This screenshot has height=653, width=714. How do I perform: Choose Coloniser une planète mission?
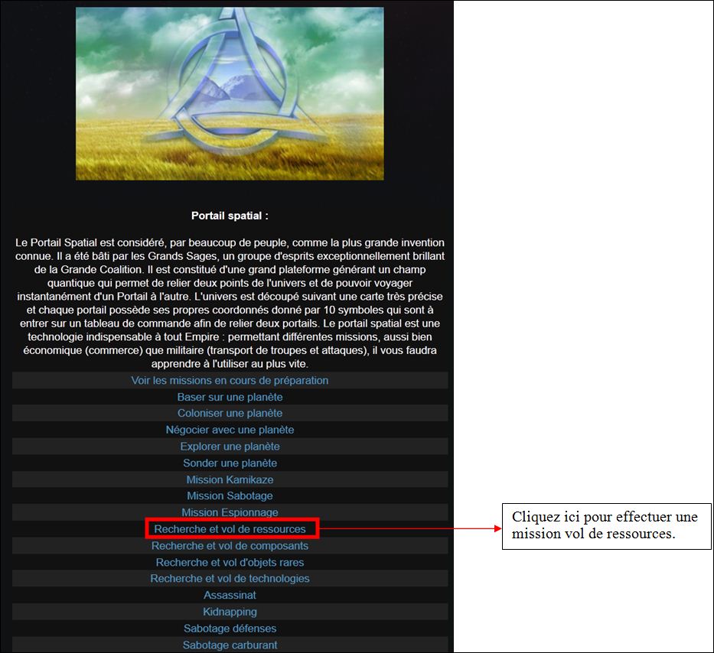coord(230,413)
